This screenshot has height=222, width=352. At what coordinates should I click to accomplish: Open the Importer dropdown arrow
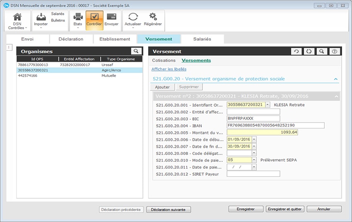tap(41, 28)
